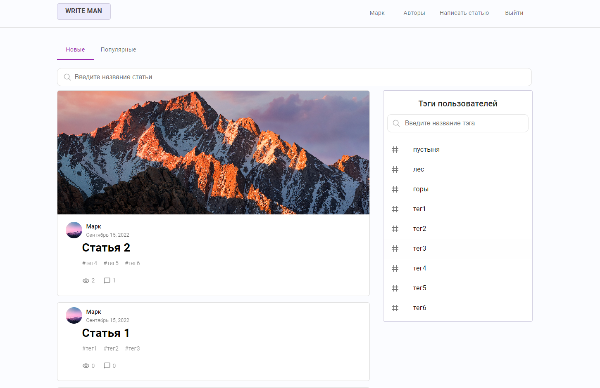Click the eye icon on Статья 1
The image size is (600, 388).
click(x=86, y=365)
